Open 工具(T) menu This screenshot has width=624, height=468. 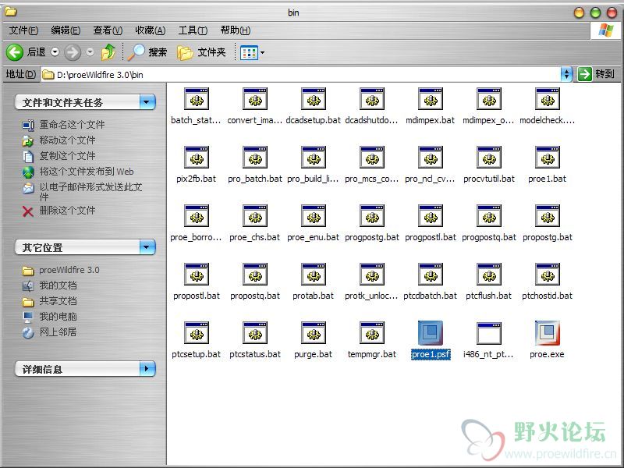(x=193, y=30)
